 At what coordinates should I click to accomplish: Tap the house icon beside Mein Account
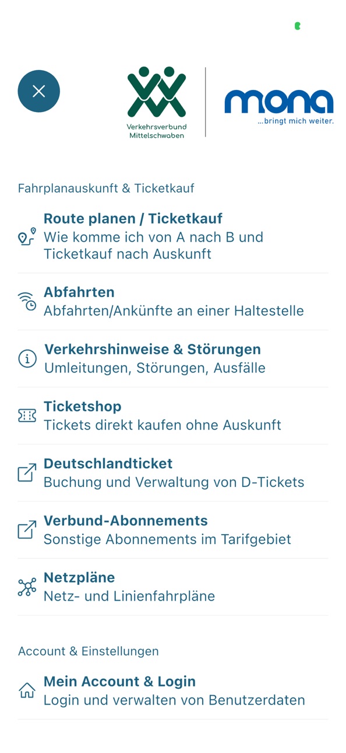27,691
